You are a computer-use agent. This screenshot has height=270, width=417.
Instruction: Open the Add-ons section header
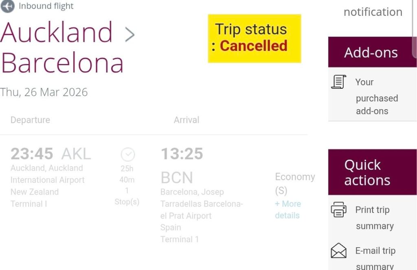point(371,53)
